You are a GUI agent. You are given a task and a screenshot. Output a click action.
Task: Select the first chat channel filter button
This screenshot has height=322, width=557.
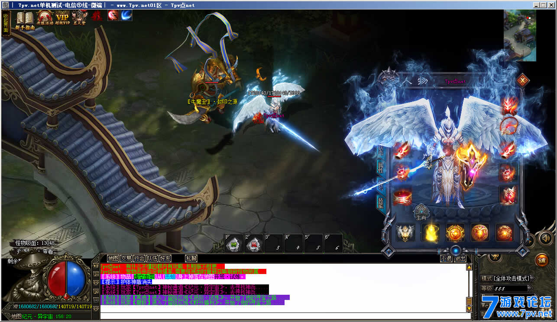[96, 265]
